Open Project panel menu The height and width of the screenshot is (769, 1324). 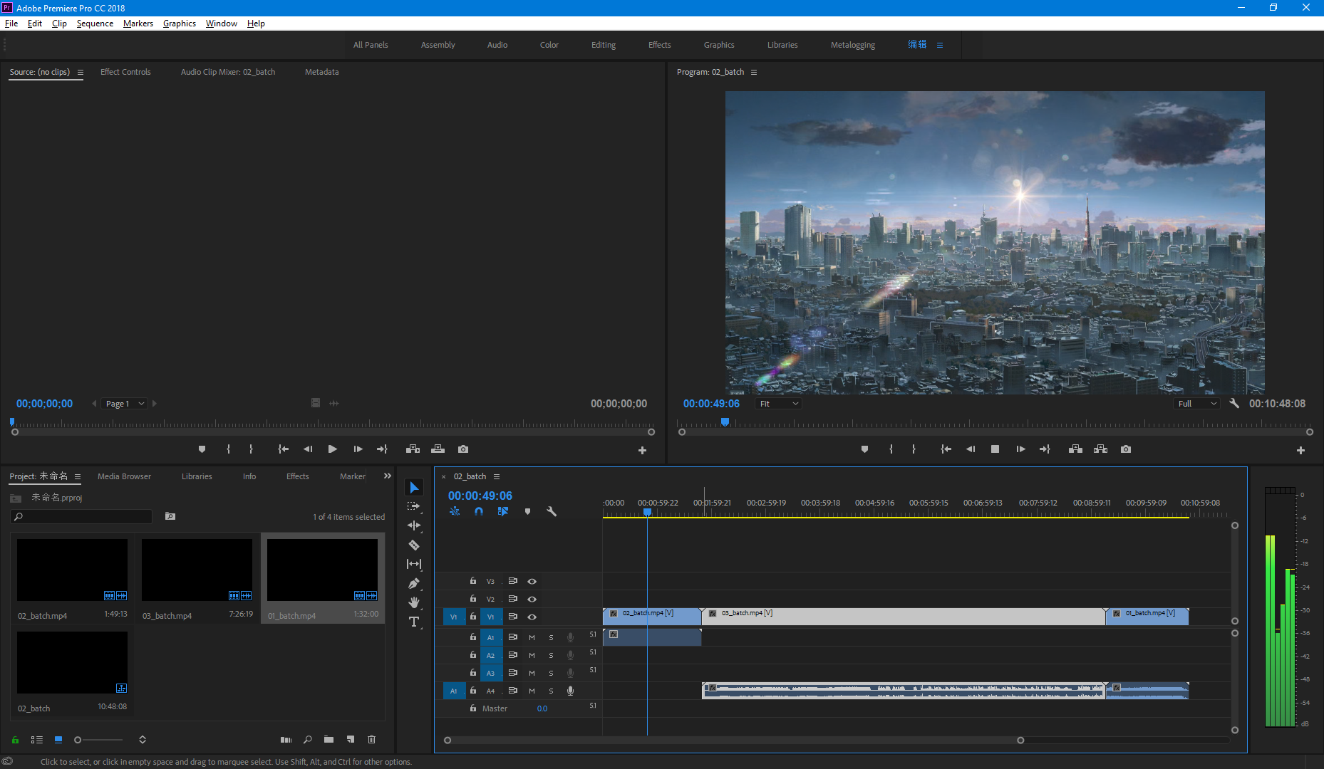click(x=78, y=477)
